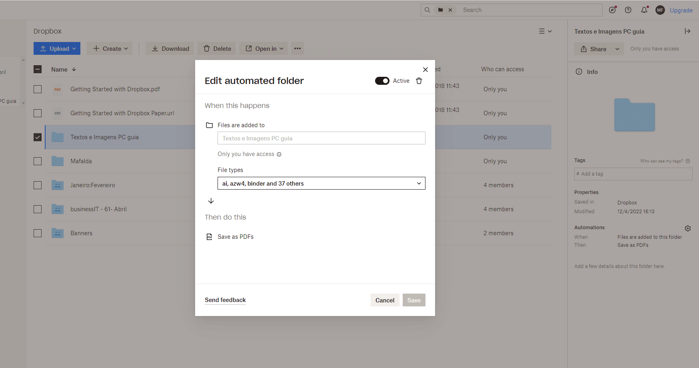Click the Automations settings gear icon
The height and width of the screenshot is (368, 699).
tap(687, 228)
